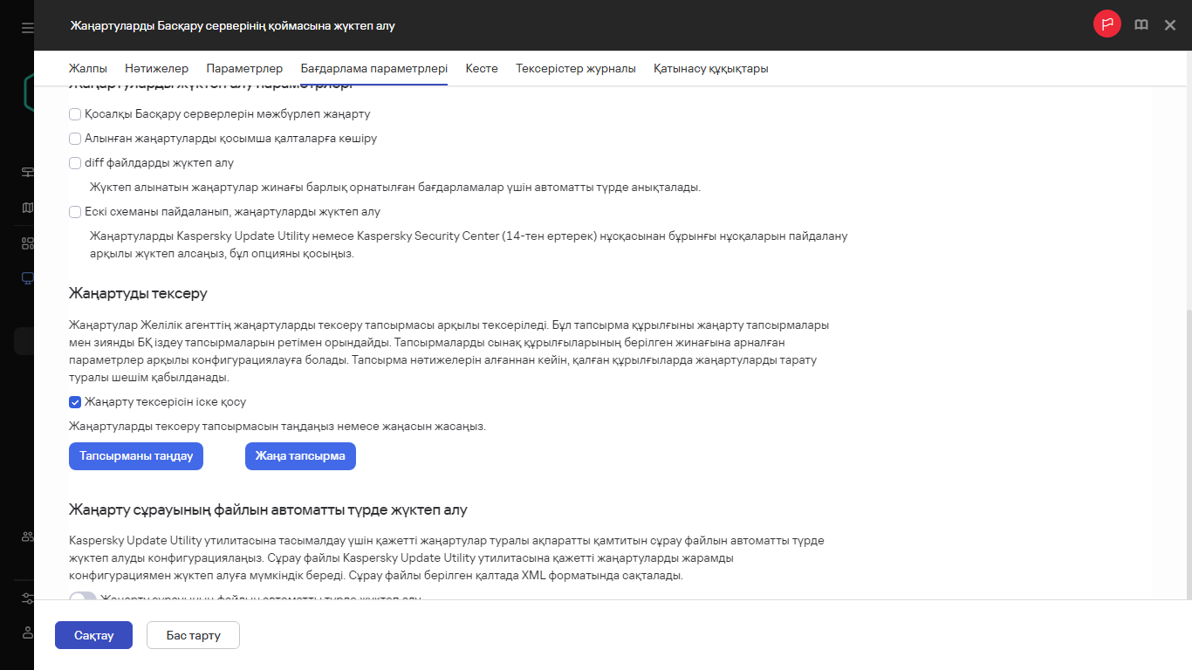The image size is (1192, 670).
Task: Click the Тапсырманы таңдау button
Action: click(135, 455)
